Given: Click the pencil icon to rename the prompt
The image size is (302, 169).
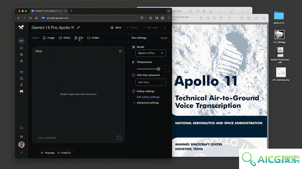Looking at the screenshot, I should click(78, 28).
